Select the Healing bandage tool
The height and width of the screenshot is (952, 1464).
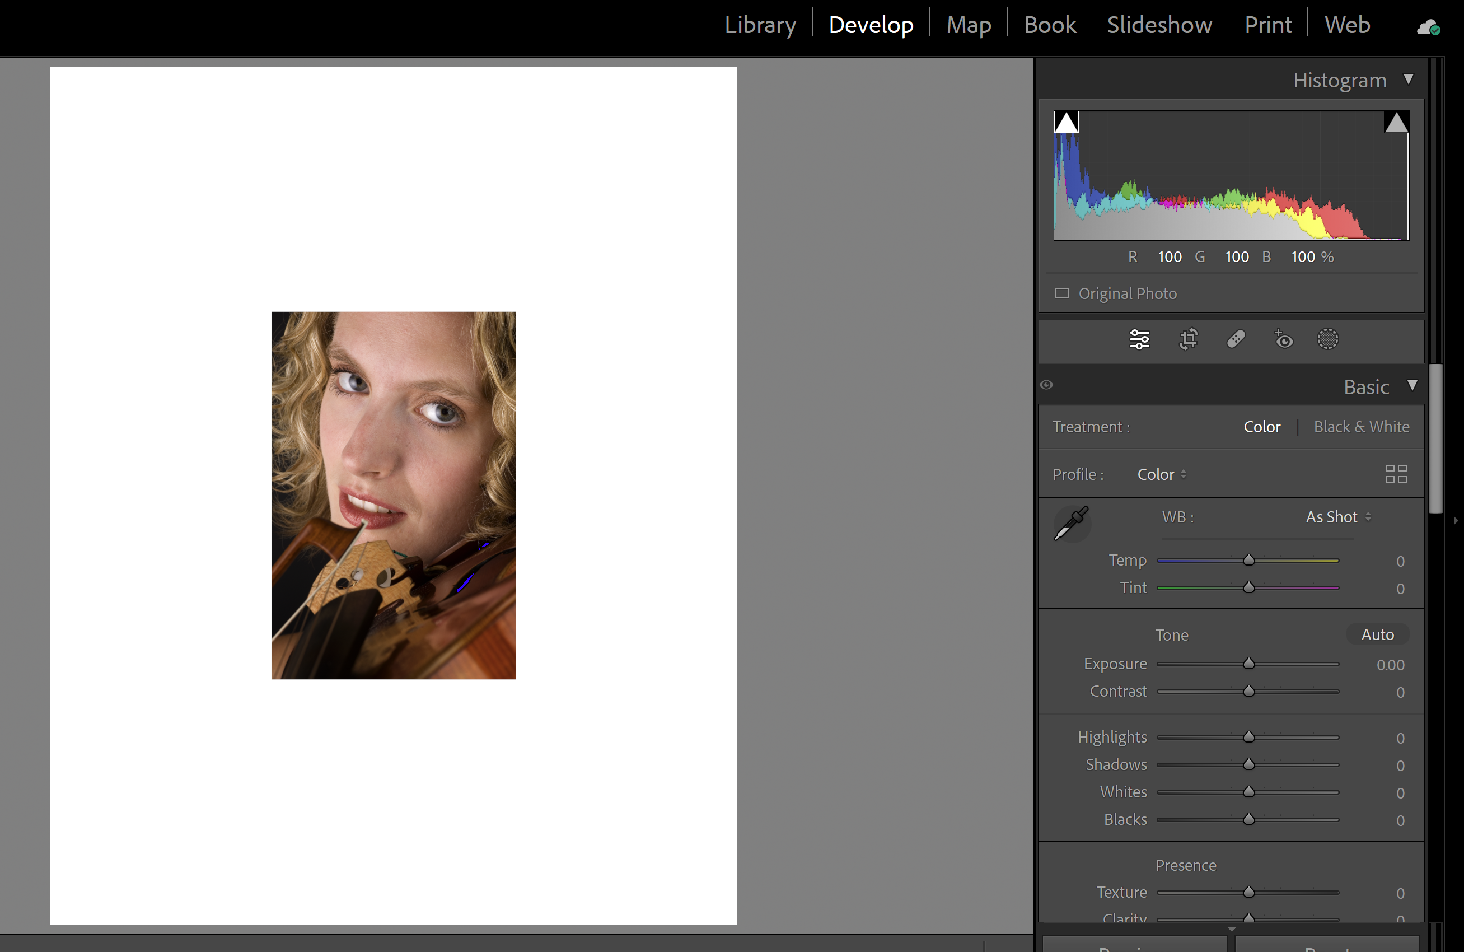[1236, 339]
